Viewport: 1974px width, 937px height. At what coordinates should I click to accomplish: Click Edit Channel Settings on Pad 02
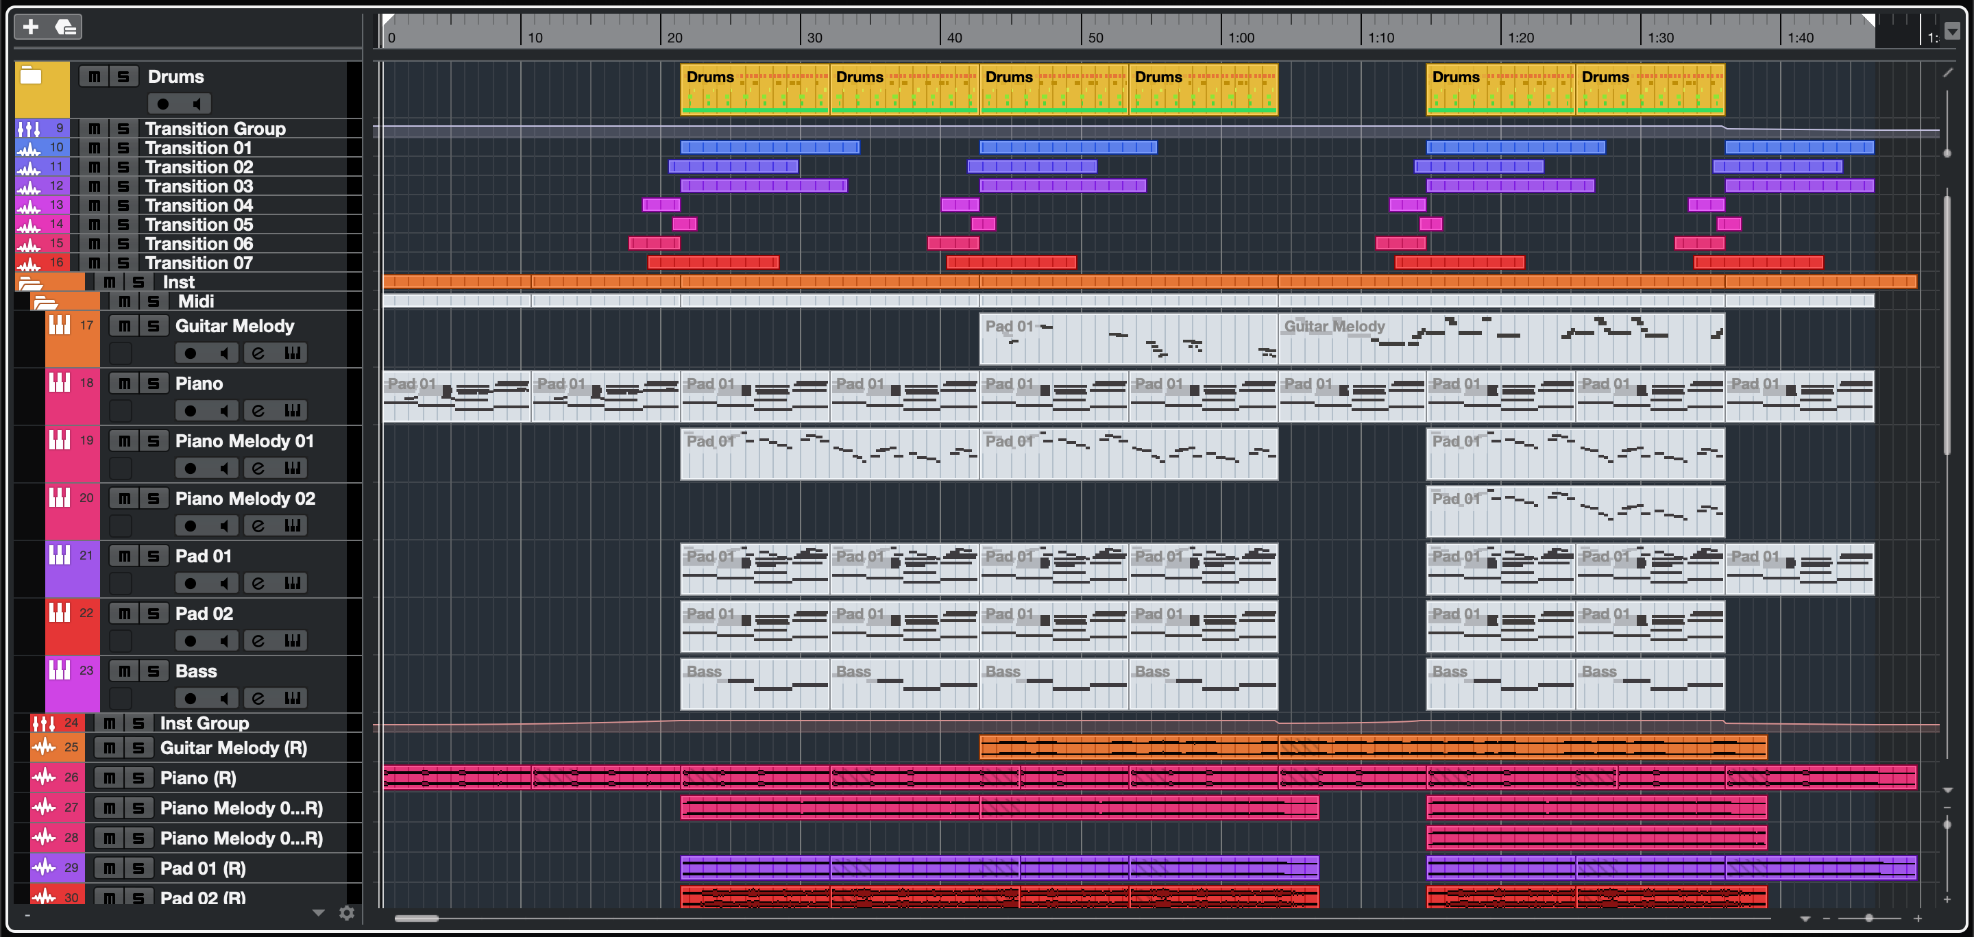pos(258,640)
